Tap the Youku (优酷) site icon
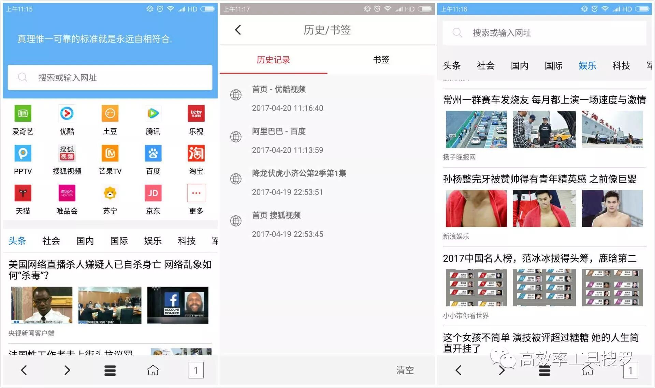655x388 pixels. 67,113
